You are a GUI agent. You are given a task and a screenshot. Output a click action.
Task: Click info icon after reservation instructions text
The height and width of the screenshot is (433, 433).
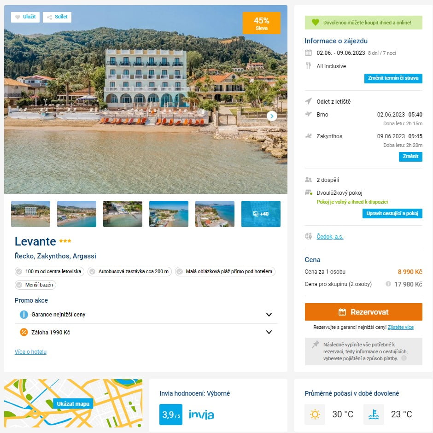coord(404,358)
